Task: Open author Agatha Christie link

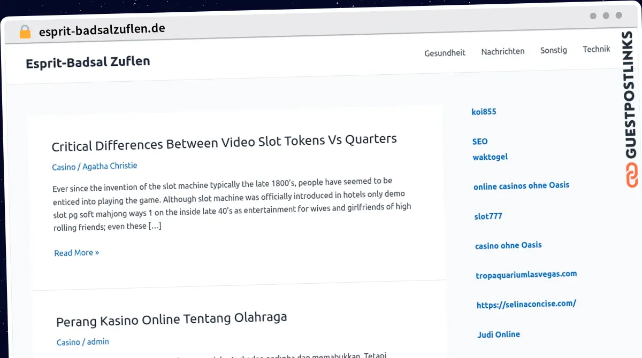Action: click(x=110, y=166)
